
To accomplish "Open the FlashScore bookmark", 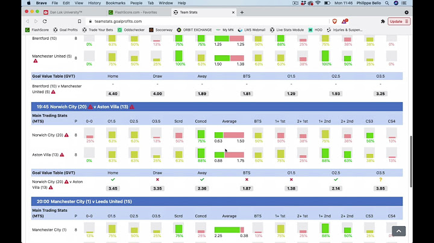I will pyautogui.click(x=37, y=30).
